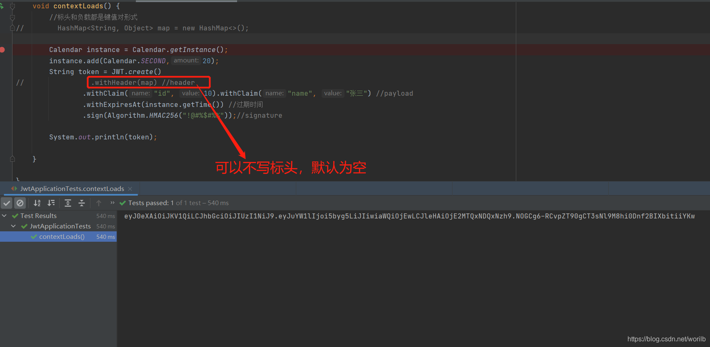Show more test toolbar actions chevron
This screenshot has height=347, width=710.
coord(112,203)
